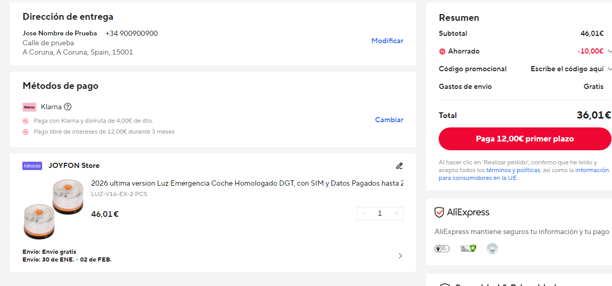Click the quantity field showing 1

pyautogui.click(x=380, y=213)
